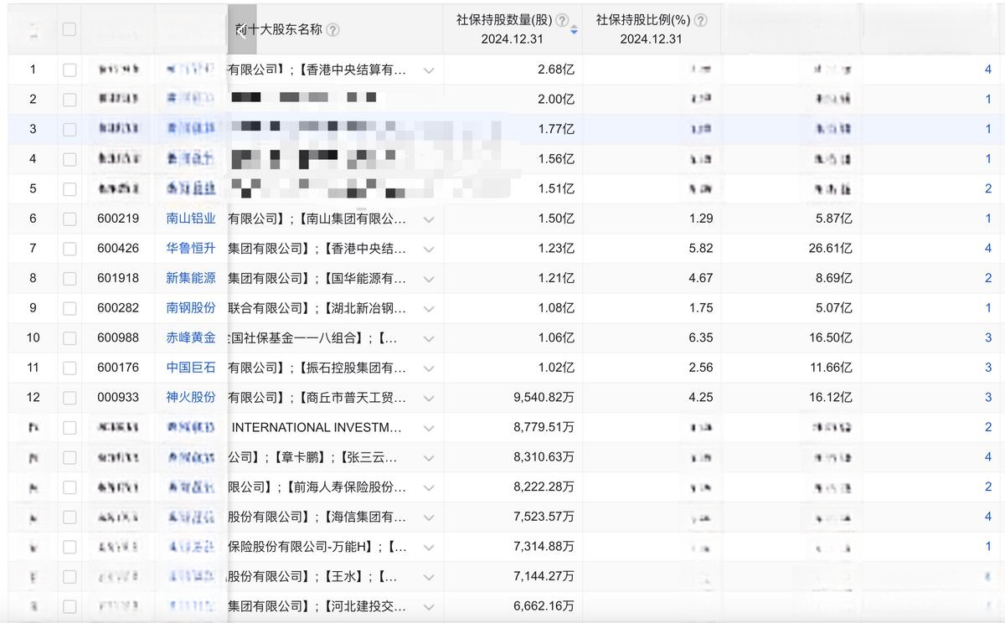Expand shareholder list for 华鲁恒升 row
1005x623 pixels.
click(429, 249)
